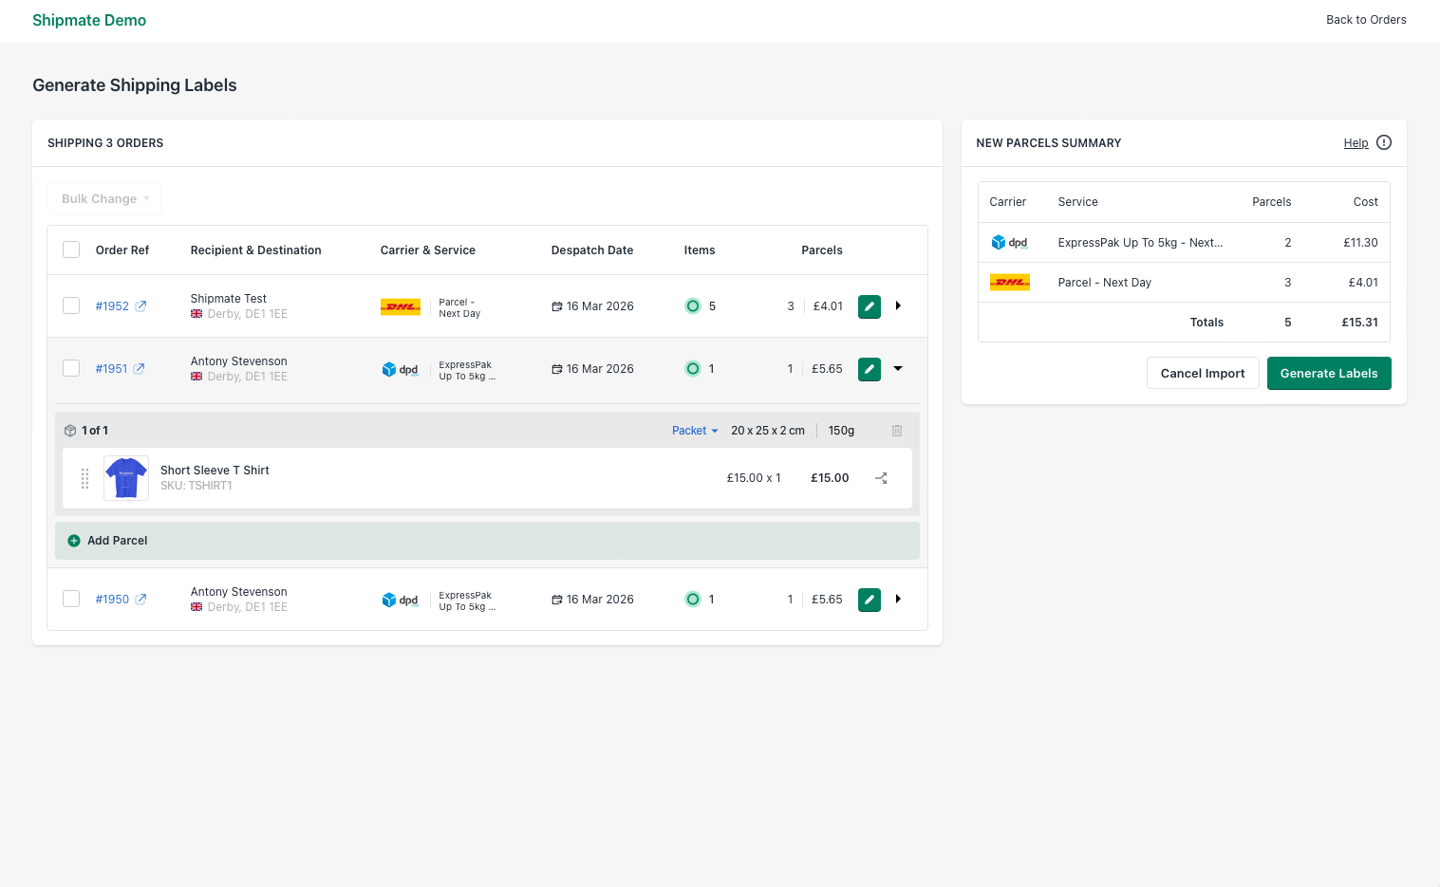This screenshot has height=887, width=1440.
Task: Collapse the expanded parcels for order #1951
Action: pos(897,368)
